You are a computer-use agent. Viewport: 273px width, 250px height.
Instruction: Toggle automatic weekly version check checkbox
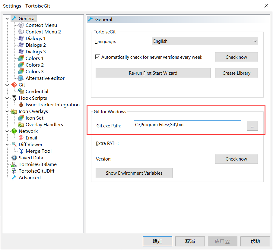click(x=98, y=57)
